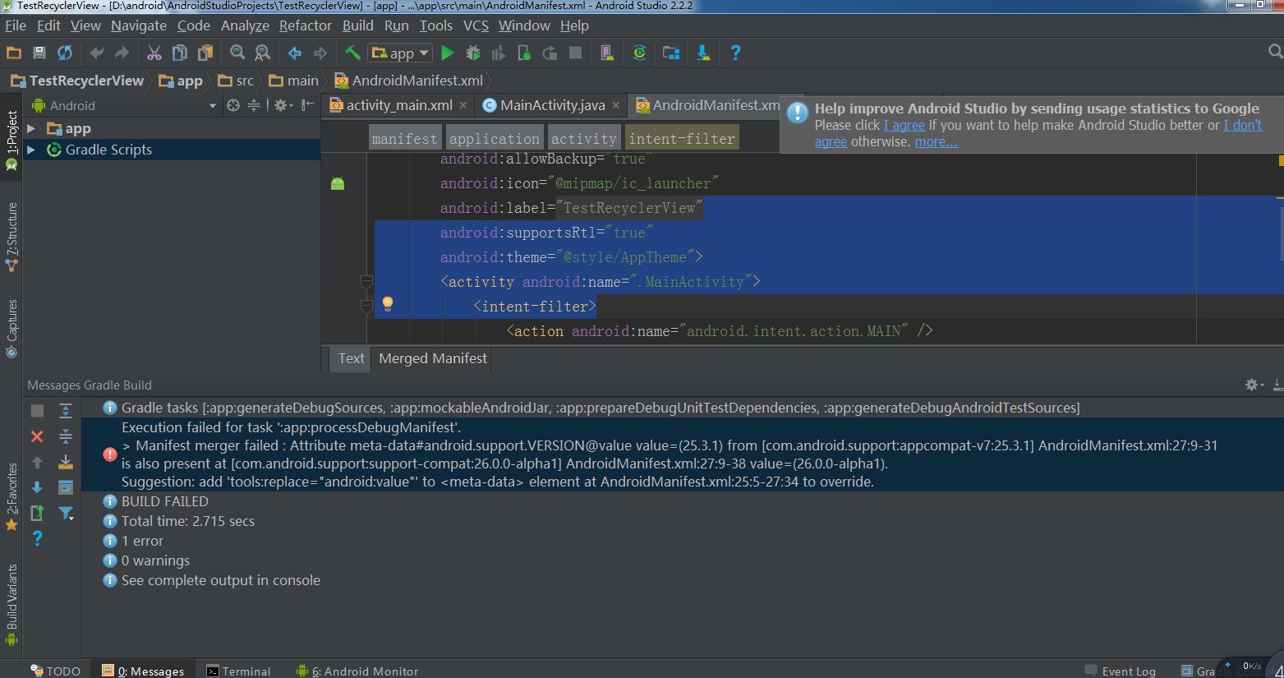Click the Make Project hammer icon
The image size is (1284, 678).
click(352, 53)
